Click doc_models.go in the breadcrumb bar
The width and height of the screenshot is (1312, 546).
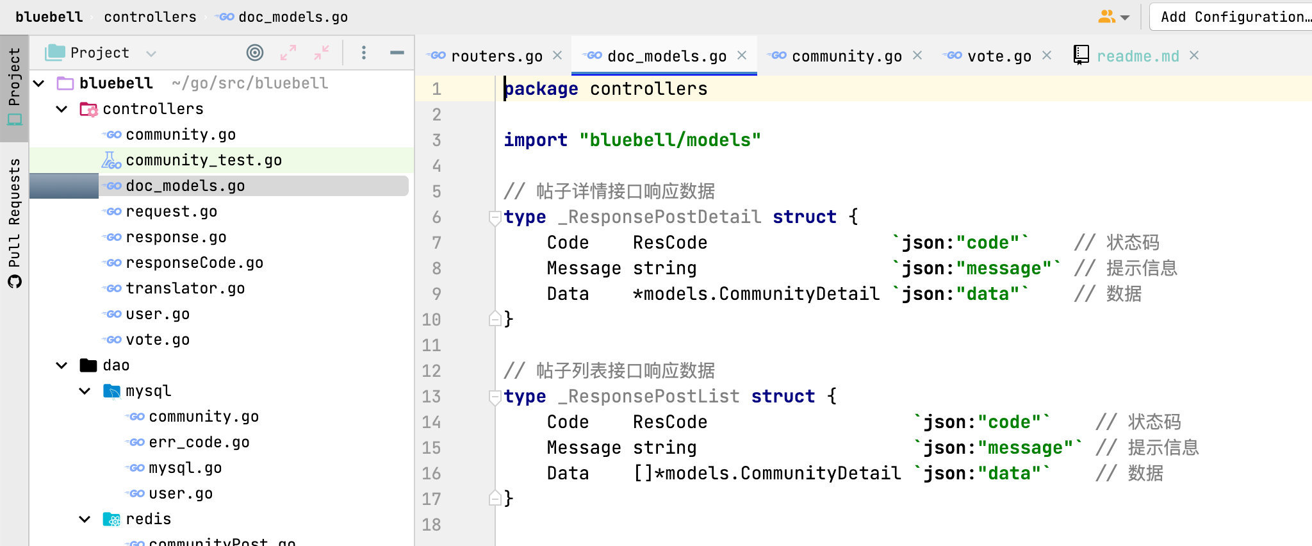coord(293,17)
